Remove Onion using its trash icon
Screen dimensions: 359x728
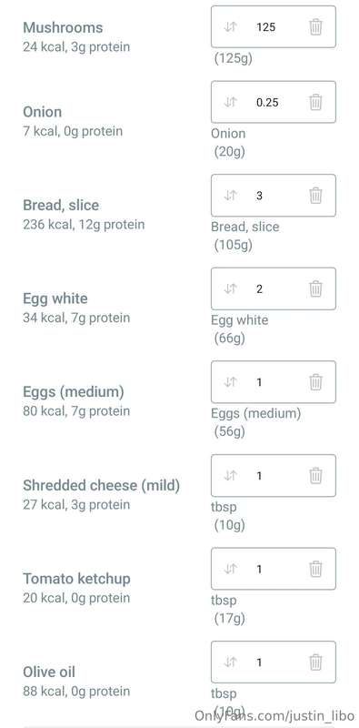point(315,102)
